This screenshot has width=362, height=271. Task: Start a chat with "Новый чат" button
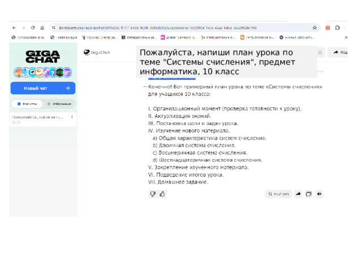43,88
